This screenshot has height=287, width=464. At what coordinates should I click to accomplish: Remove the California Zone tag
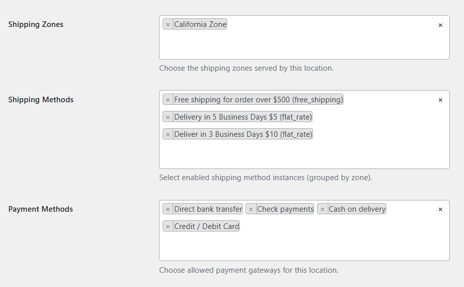pos(168,24)
